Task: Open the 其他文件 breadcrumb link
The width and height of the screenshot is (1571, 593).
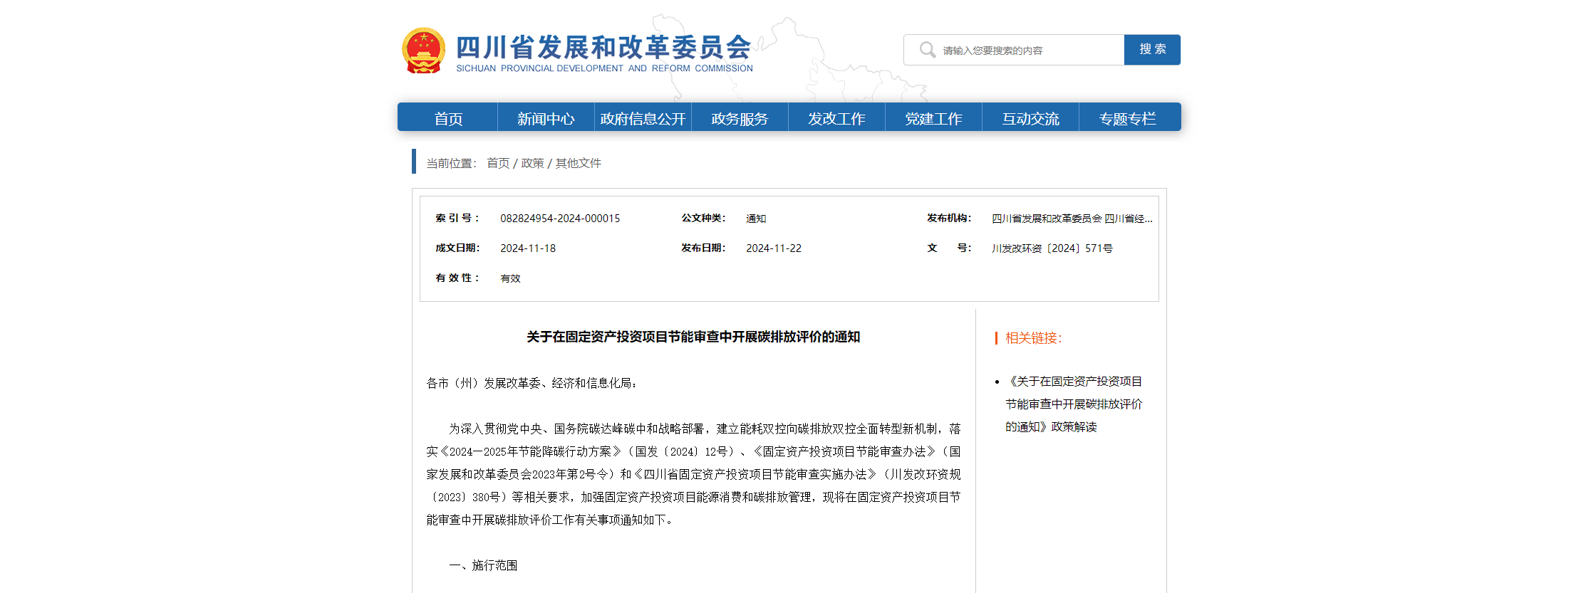Action: pos(578,163)
